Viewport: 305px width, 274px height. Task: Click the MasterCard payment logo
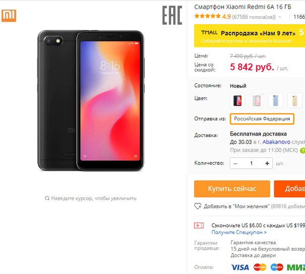click(x=260, y=267)
